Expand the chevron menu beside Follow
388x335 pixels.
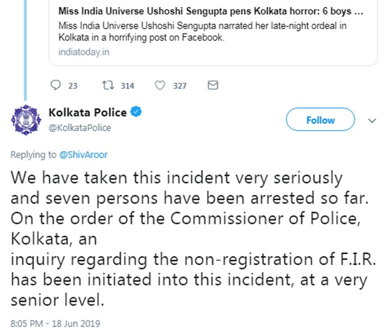coord(372,121)
